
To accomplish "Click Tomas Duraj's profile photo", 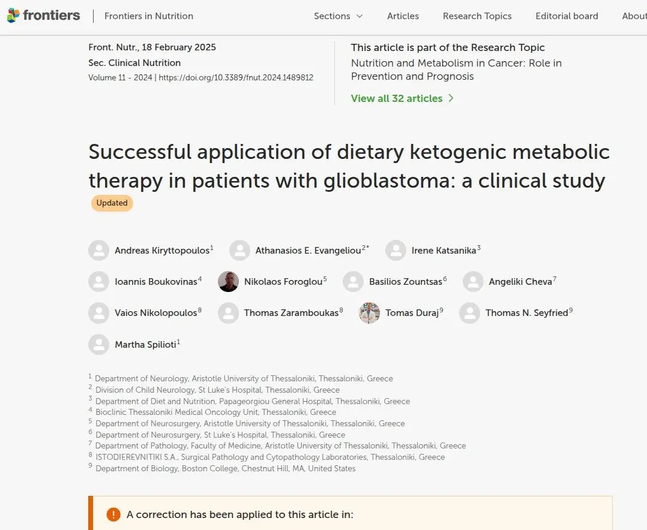I will click(369, 313).
